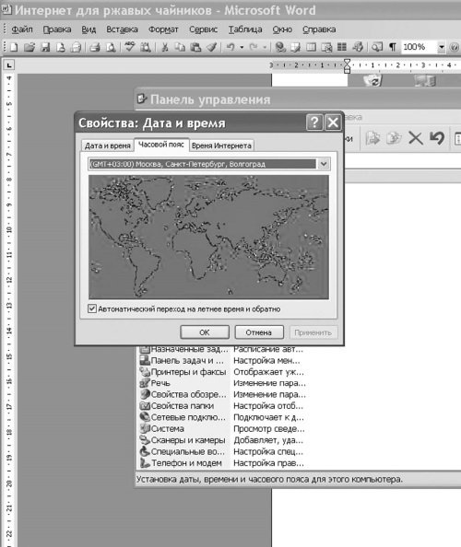461x547 pixels.
Task: Switch to the Время Интернета tab
Action: click(221, 145)
